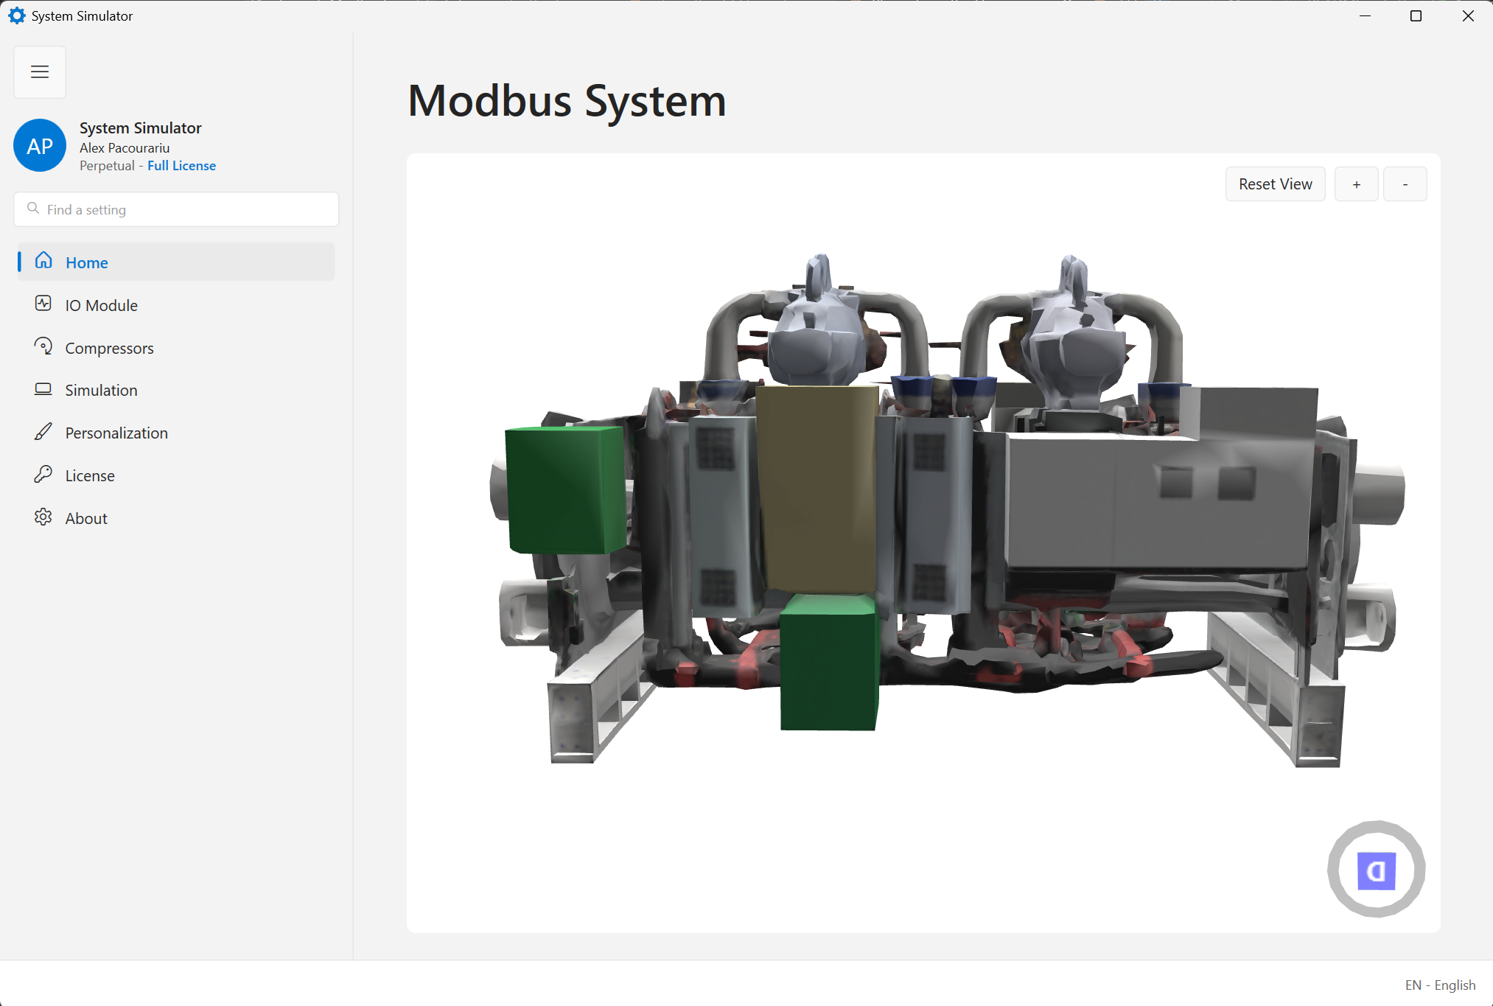This screenshot has width=1493, height=1006.
Task: Click the purple view orientation cube
Action: click(1376, 870)
